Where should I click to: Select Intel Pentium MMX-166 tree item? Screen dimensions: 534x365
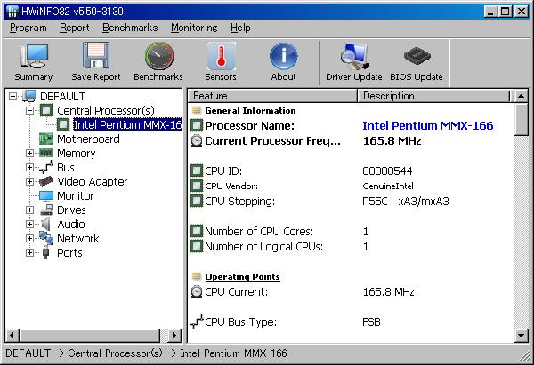[x=127, y=124]
